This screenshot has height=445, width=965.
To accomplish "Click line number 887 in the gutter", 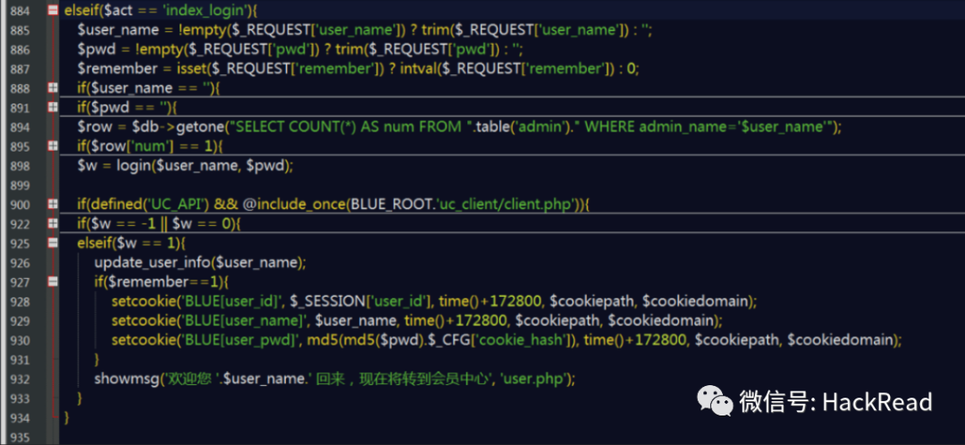I will click(20, 69).
